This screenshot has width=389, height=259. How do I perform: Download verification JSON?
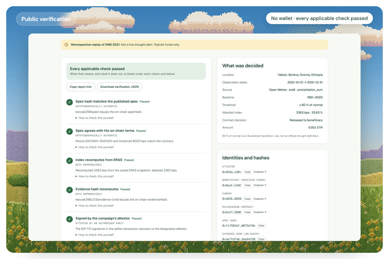[x=119, y=87]
